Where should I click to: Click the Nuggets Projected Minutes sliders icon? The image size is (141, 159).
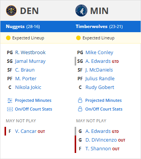coord(10,101)
